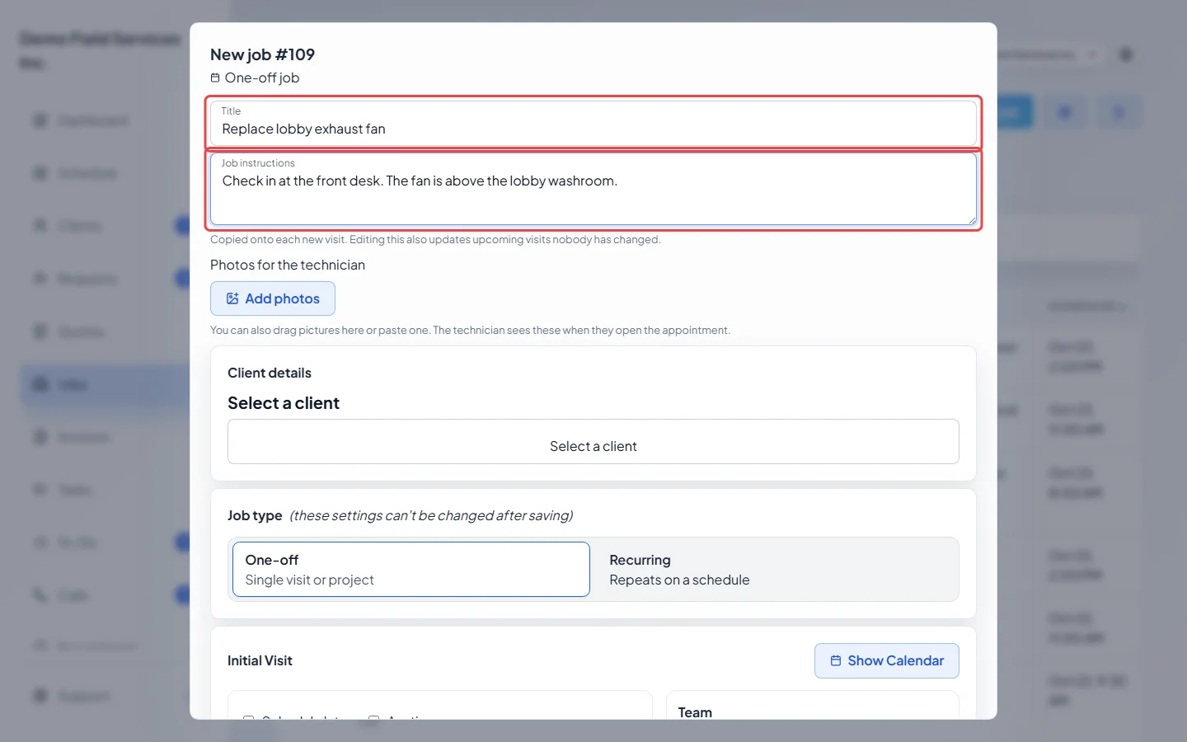Click the 'Team' panel heading
The image size is (1187, 742).
(x=695, y=711)
